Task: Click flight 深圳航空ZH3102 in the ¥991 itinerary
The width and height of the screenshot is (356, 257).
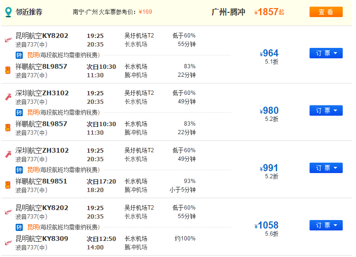Action: (x=42, y=150)
